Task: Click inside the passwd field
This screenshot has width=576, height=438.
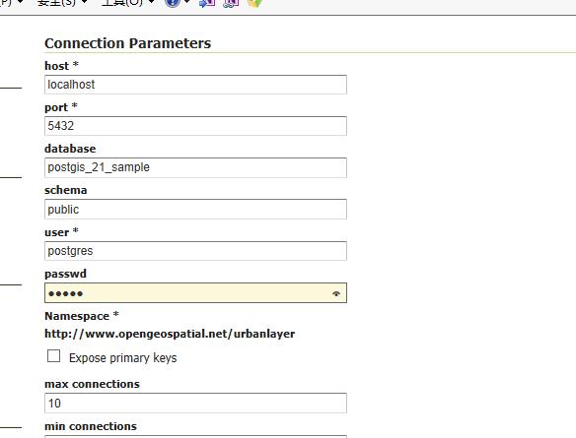Action: (195, 293)
